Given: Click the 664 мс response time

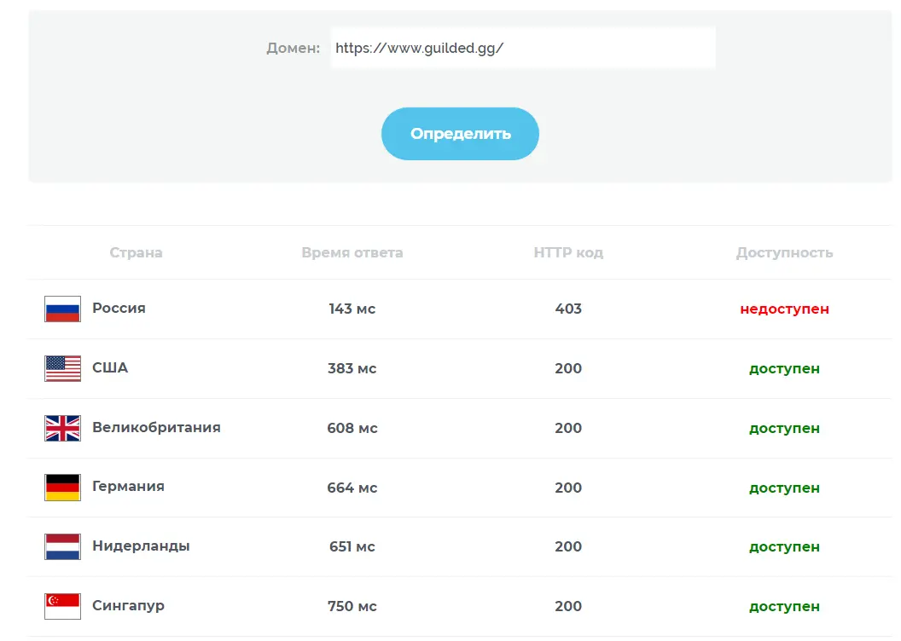Looking at the screenshot, I should [352, 488].
